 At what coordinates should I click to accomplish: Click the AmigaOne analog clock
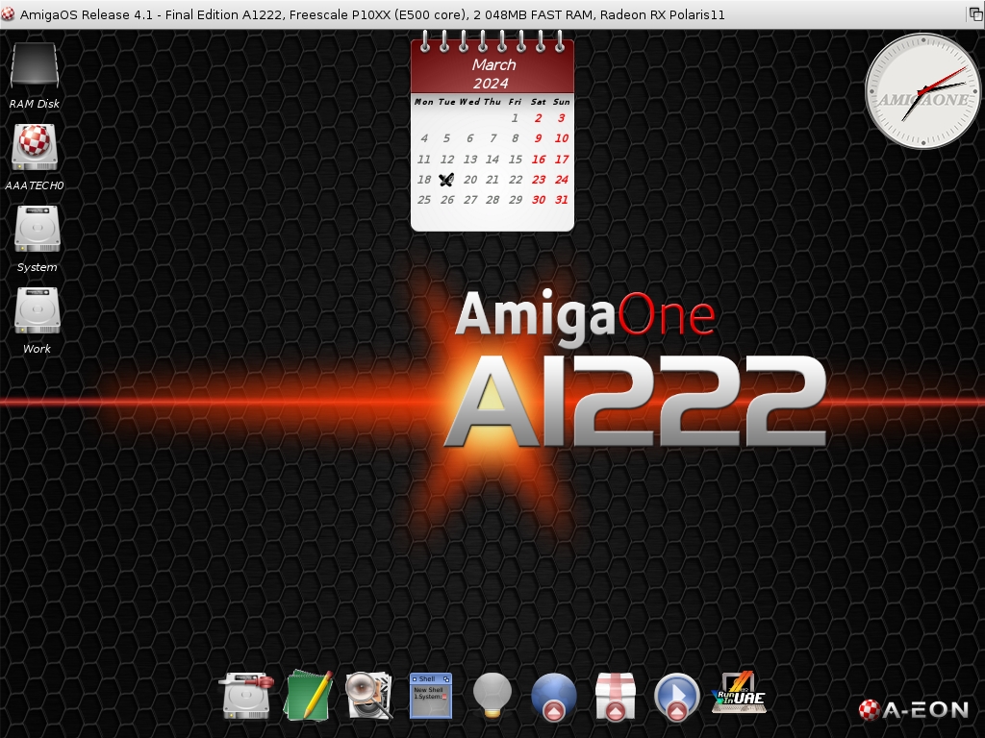922,92
